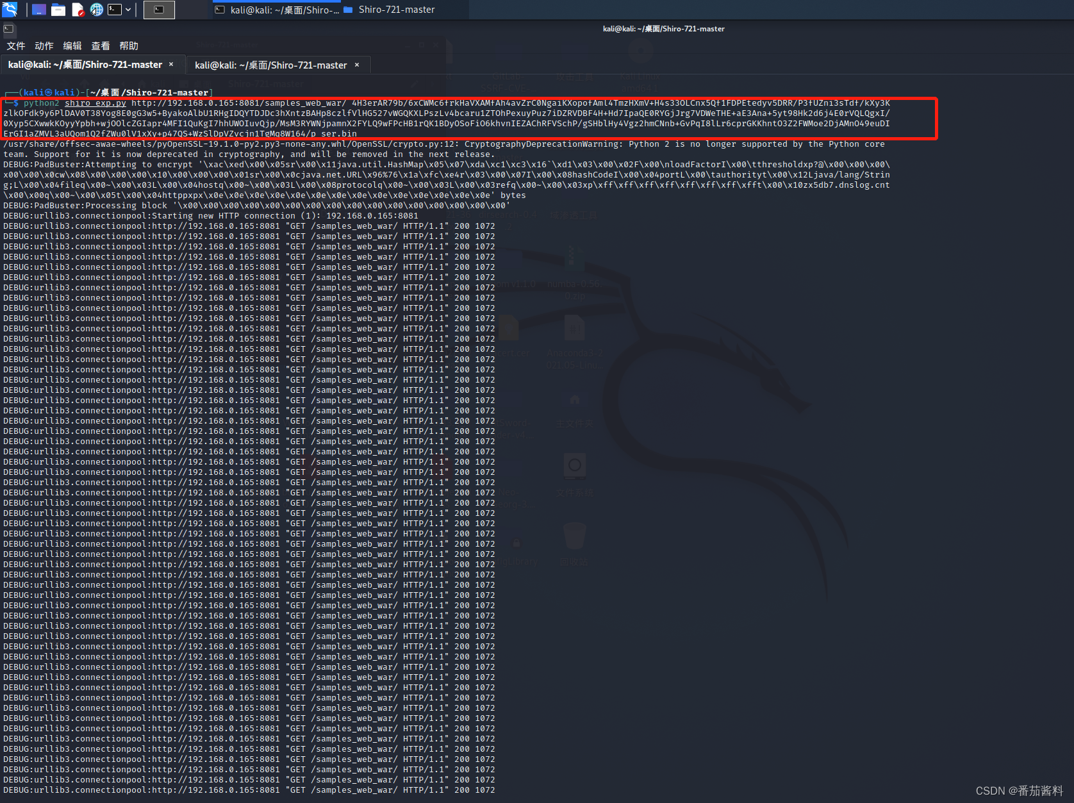
Task: Open the text editor panel launcher
Action: click(78, 10)
